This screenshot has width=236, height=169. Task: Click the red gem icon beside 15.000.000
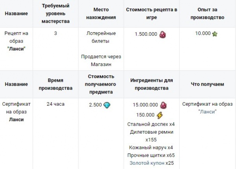click(x=164, y=105)
